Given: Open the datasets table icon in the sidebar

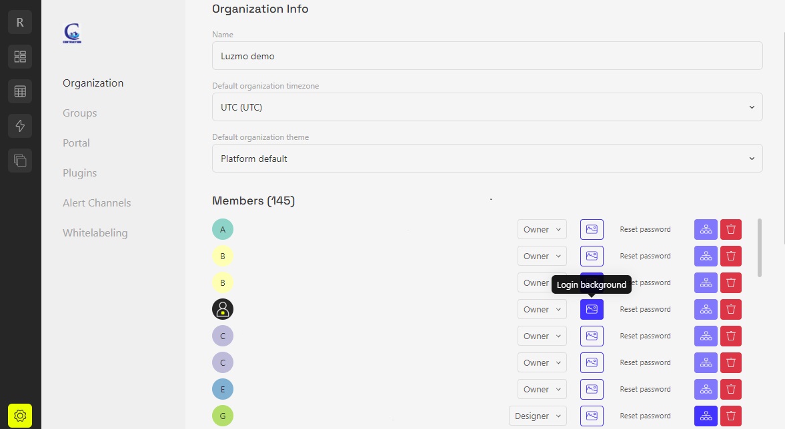Looking at the screenshot, I should point(20,91).
